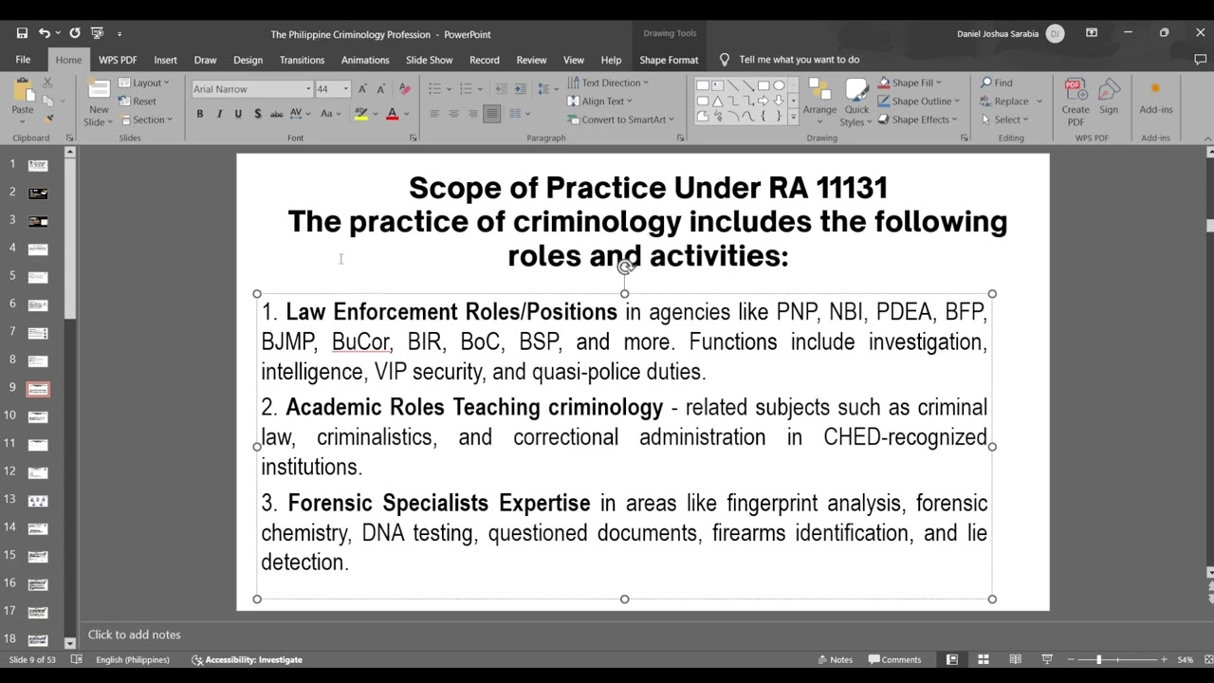Click the Save icon in quick access toolbar
Image resolution: width=1214 pixels, height=683 pixels.
[22, 33]
